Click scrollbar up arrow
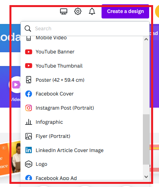 (x=146, y=39)
